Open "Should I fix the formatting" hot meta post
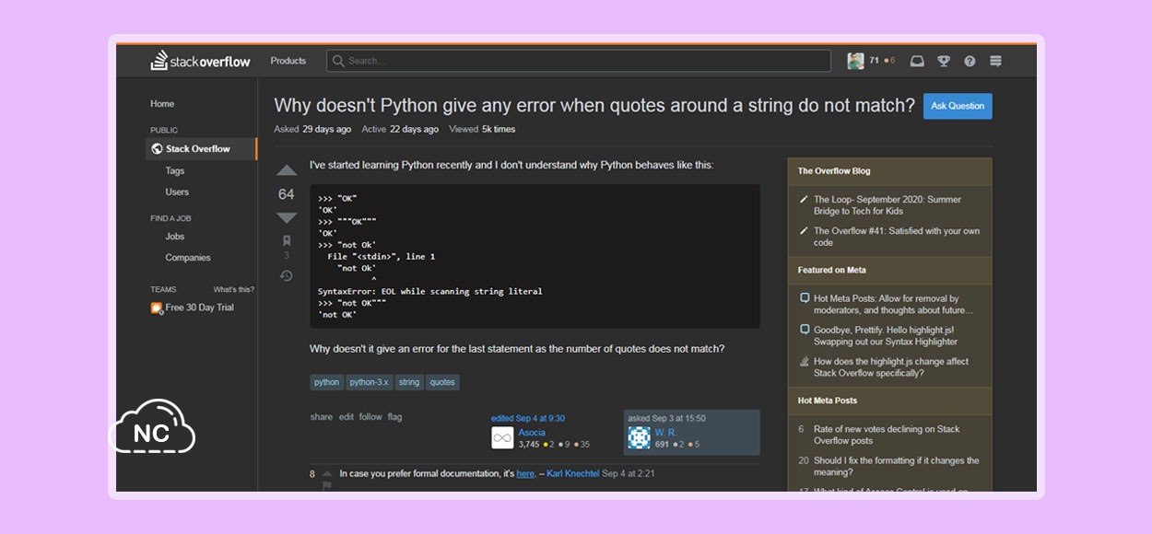Viewport: 1152px width, 534px height. click(897, 466)
